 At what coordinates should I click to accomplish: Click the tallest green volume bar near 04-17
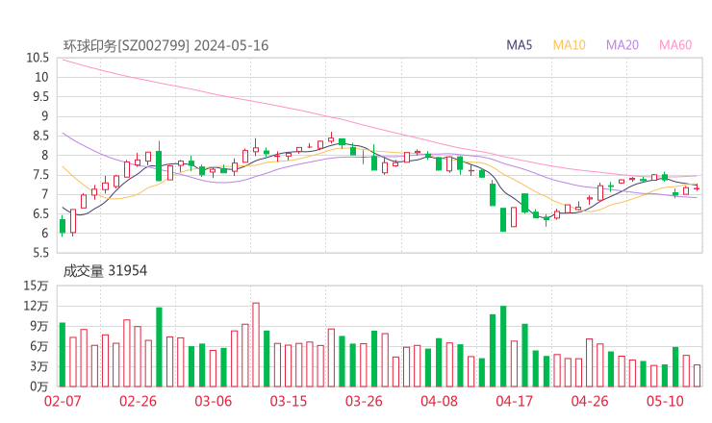click(503, 346)
